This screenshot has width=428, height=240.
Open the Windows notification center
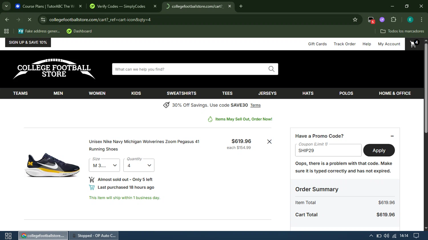(x=416, y=236)
